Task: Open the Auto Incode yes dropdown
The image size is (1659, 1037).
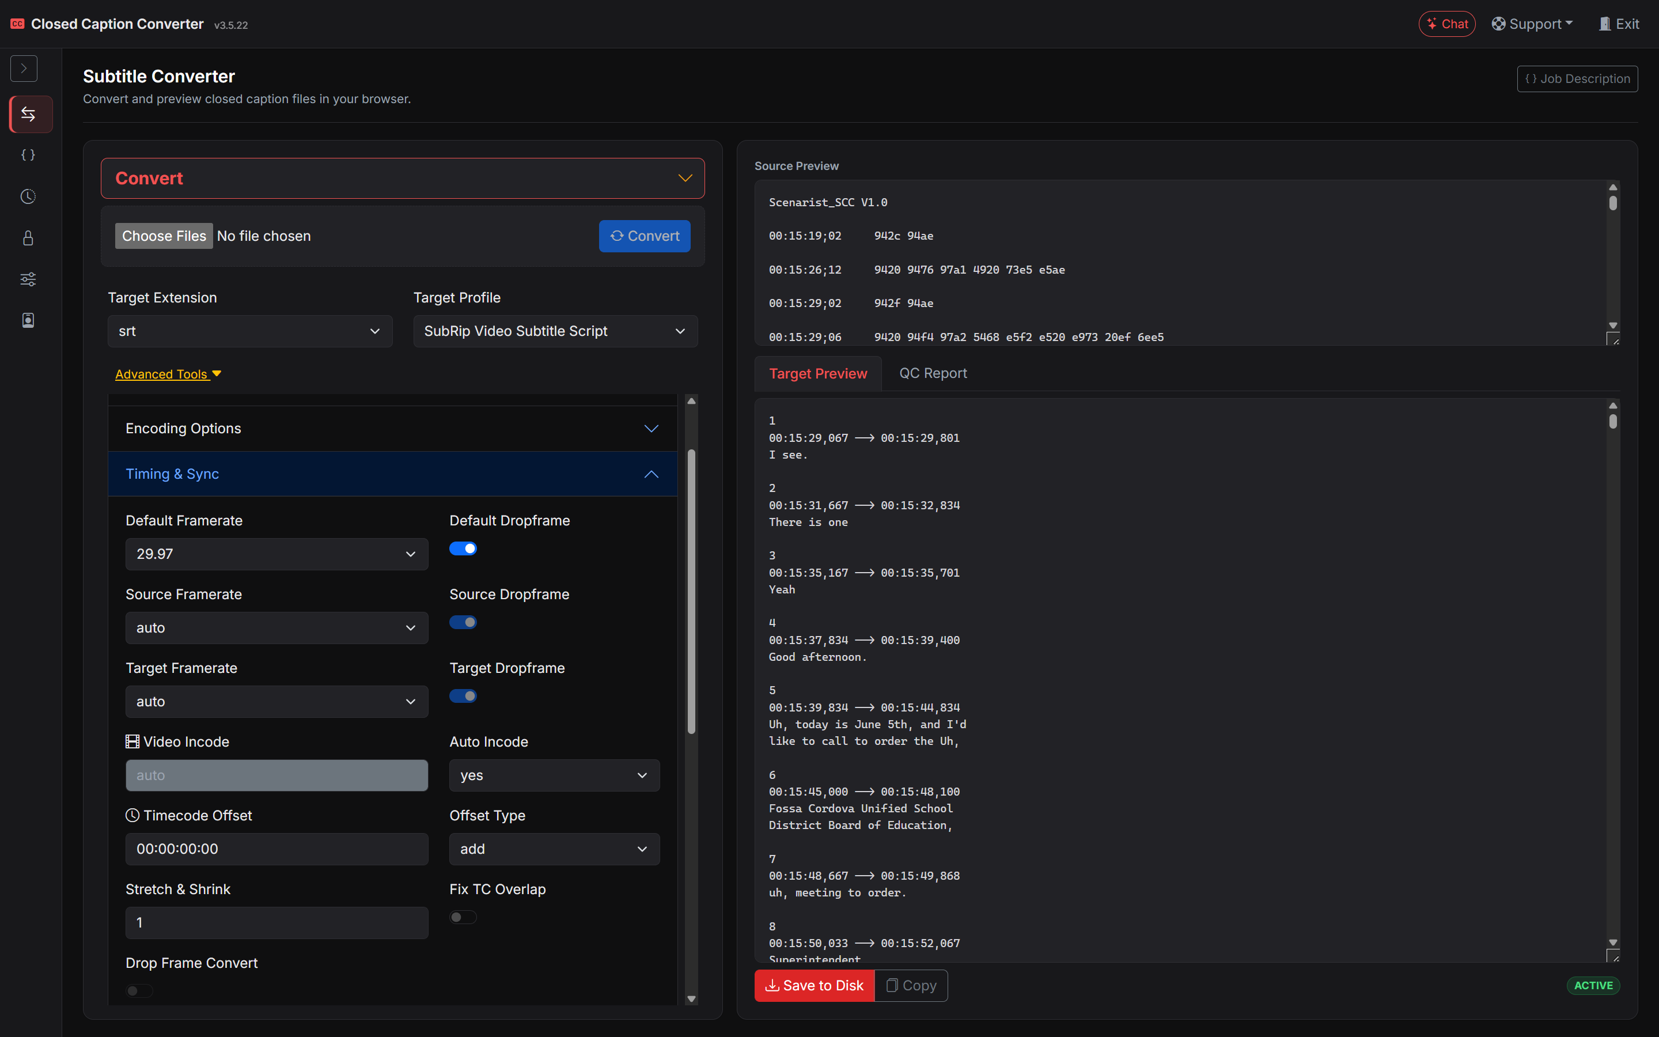Action: coord(555,775)
